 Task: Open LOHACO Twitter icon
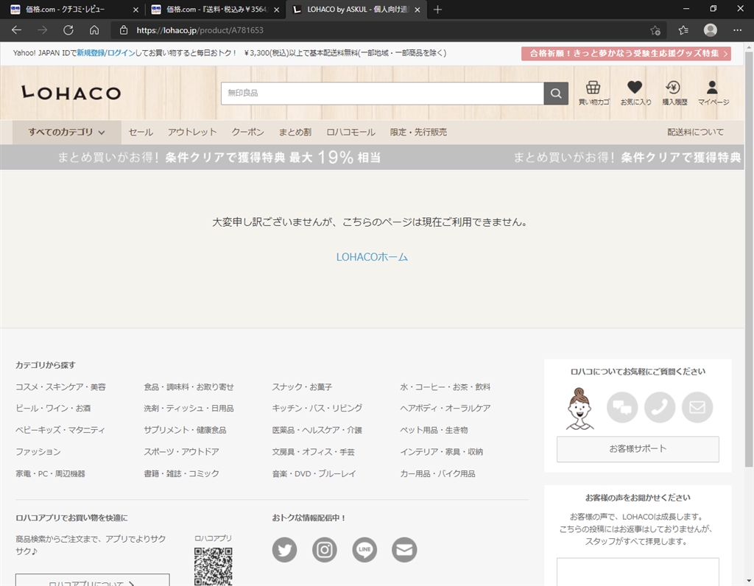(x=285, y=549)
